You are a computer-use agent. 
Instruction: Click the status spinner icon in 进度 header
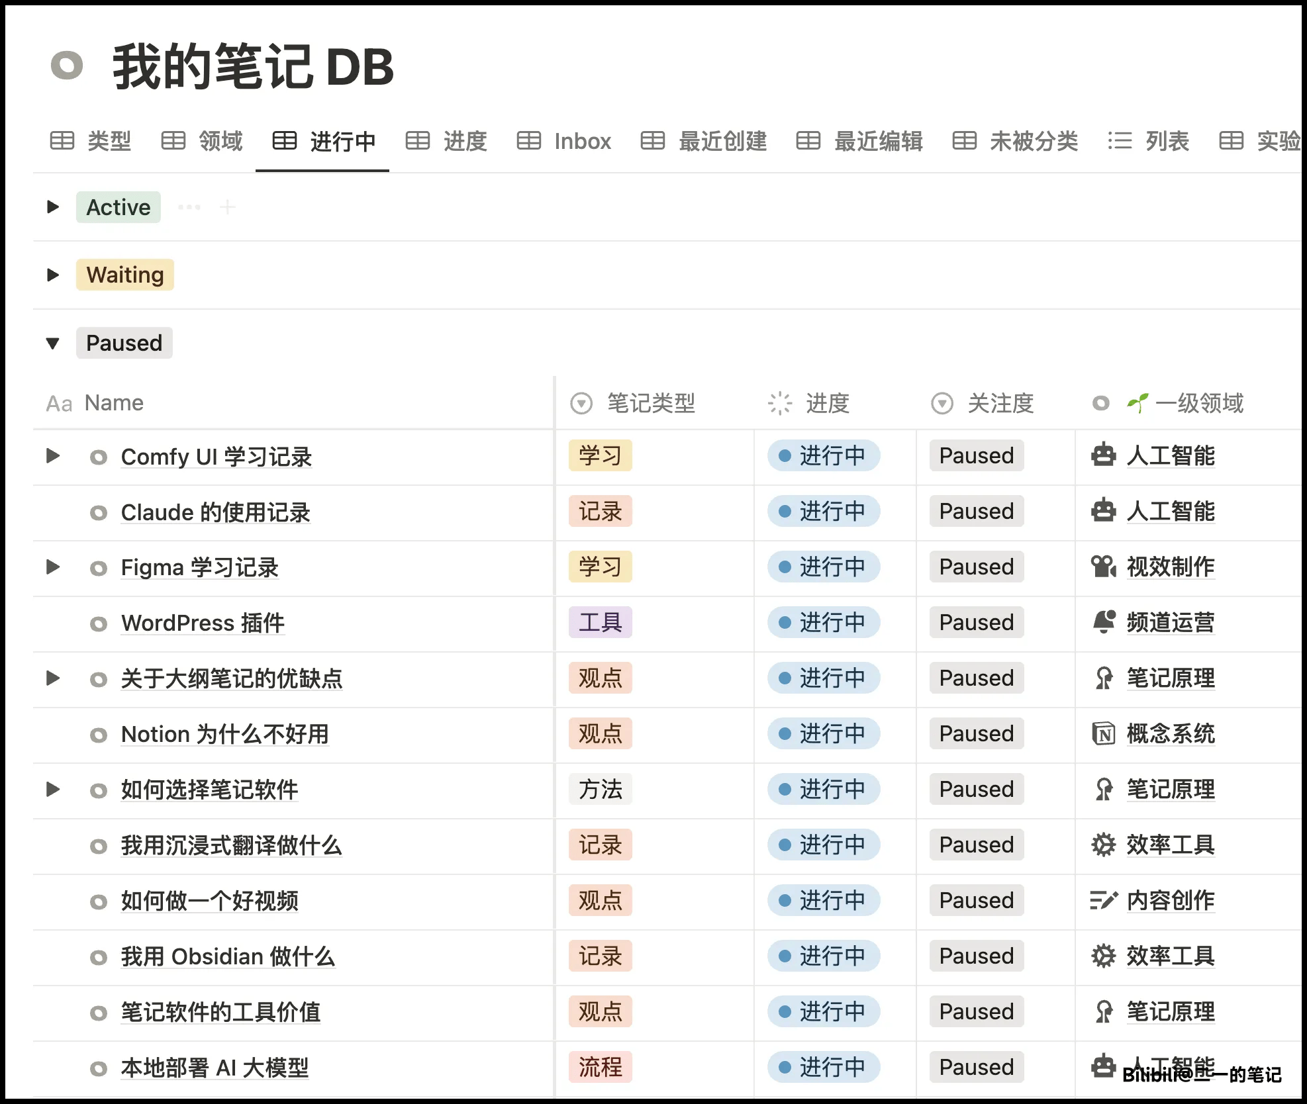780,403
